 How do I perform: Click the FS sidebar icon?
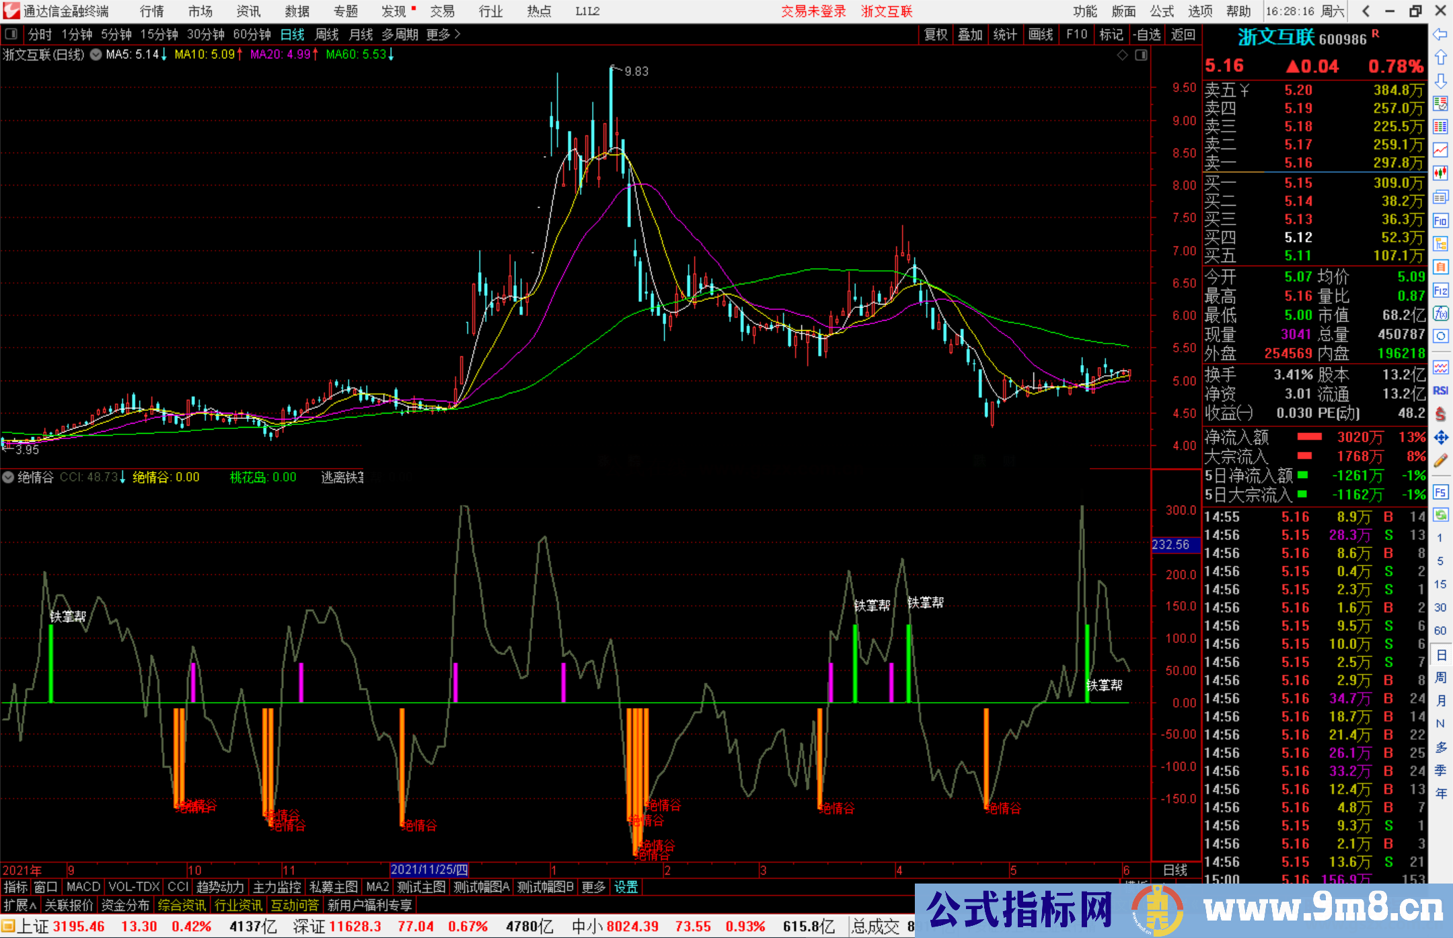(x=1440, y=492)
